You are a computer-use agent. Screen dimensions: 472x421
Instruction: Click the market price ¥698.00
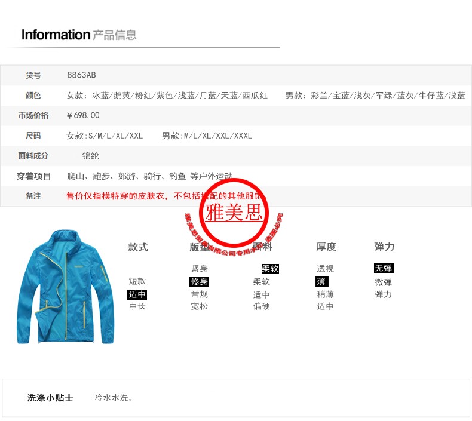(83, 115)
